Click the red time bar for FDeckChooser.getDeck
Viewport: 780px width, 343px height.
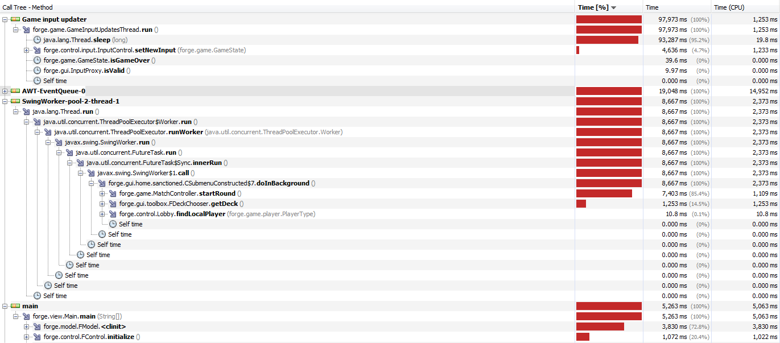(581, 204)
